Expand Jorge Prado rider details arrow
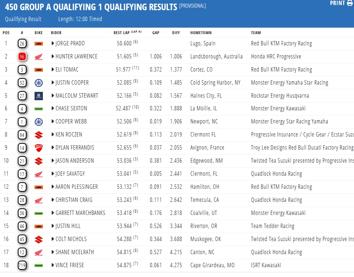The height and width of the screenshot is (277, 354). click(x=53, y=44)
